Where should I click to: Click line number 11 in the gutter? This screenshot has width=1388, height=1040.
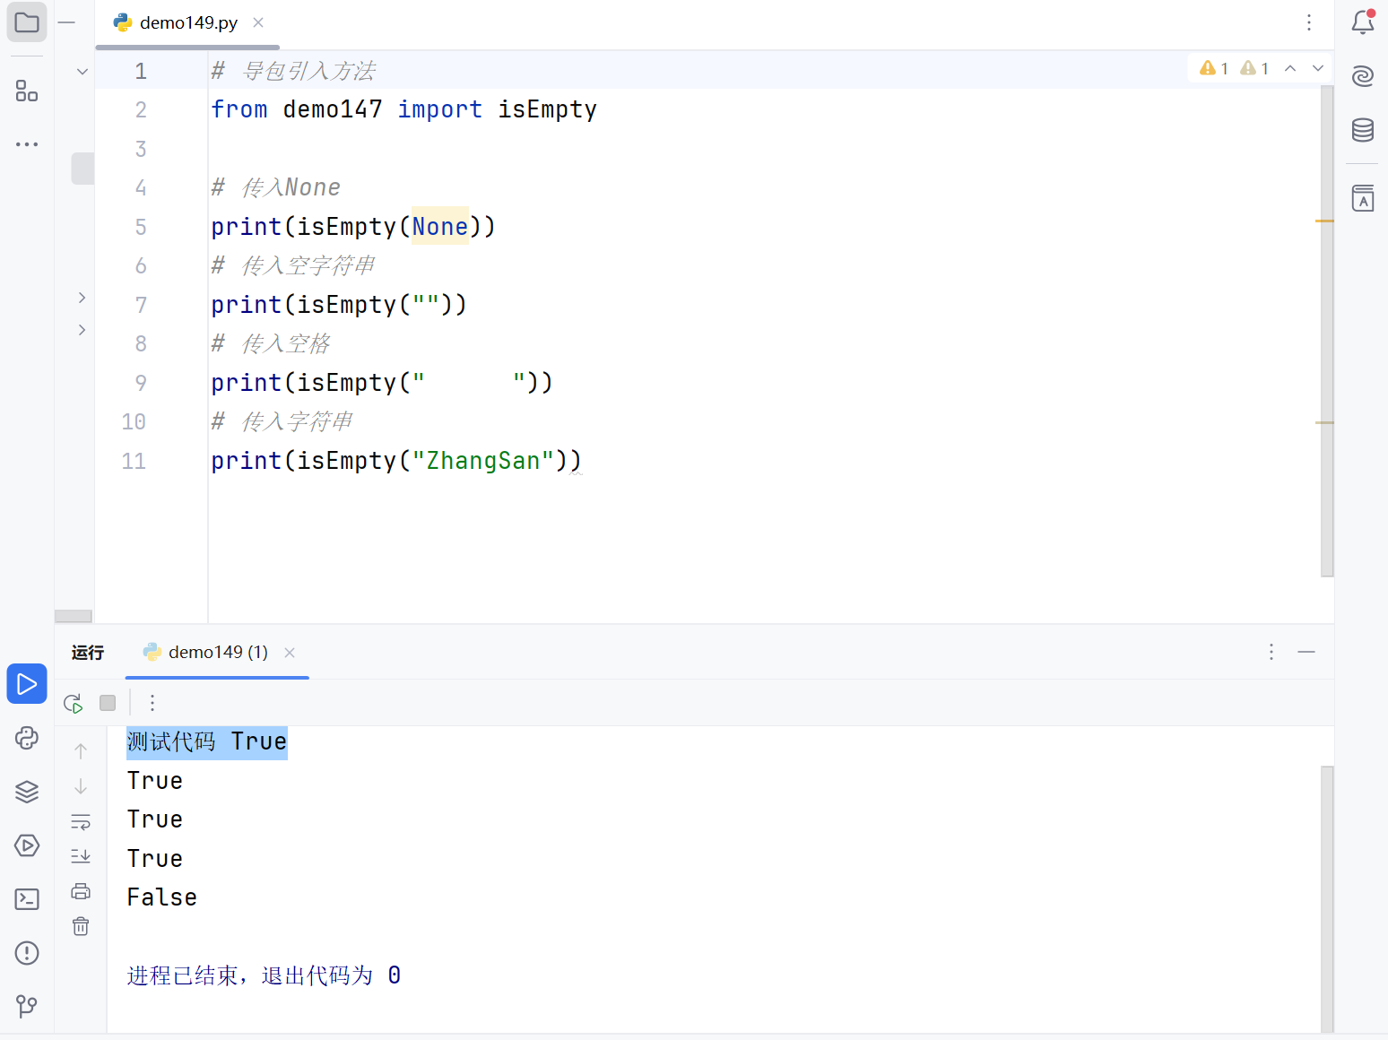134,461
